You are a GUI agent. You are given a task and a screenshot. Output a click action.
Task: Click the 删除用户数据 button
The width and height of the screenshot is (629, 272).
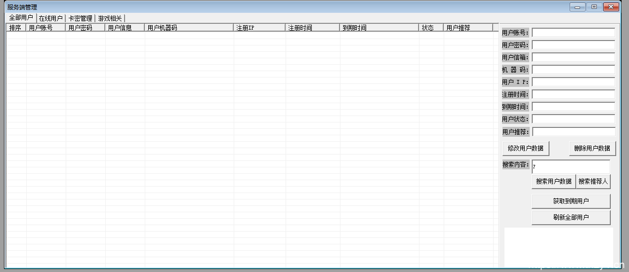[592, 148]
